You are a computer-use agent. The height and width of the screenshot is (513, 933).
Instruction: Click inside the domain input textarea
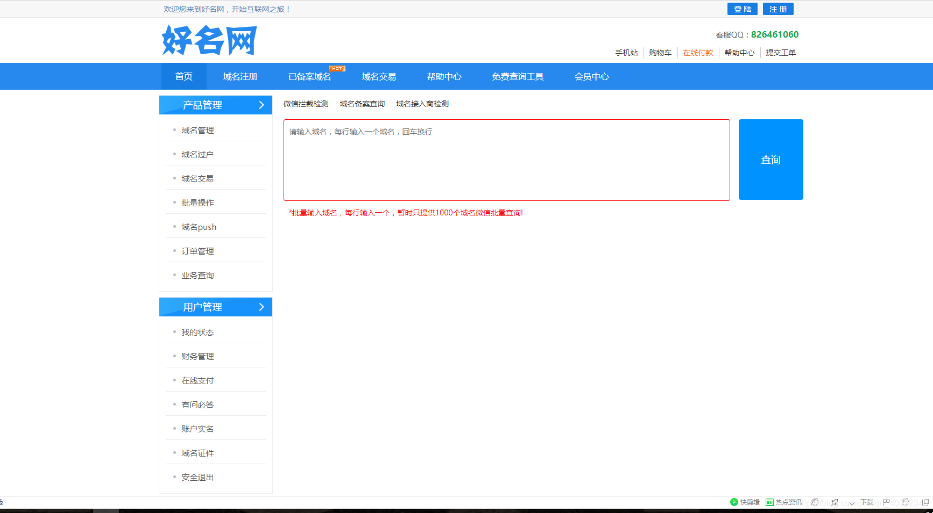(x=507, y=160)
